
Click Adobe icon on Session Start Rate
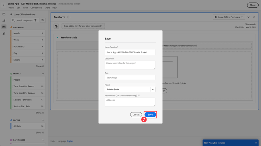42,106
